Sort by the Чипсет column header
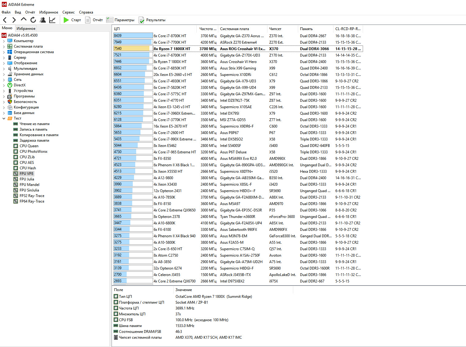 coord(282,29)
